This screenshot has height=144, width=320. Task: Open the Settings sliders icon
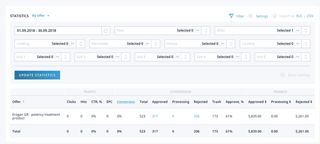point(250,16)
